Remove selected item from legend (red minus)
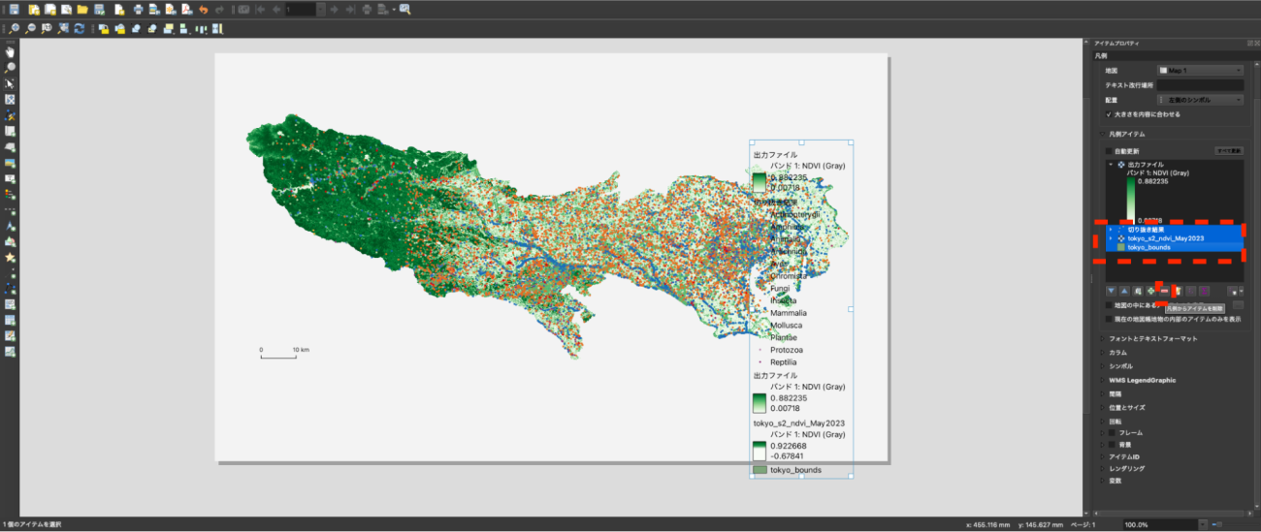The width and height of the screenshot is (1261, 532). [1164, 291]
